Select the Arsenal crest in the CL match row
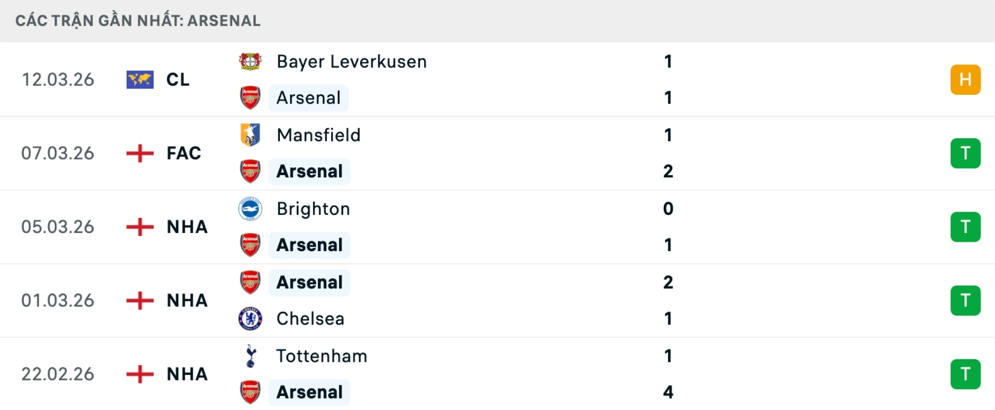This screenshot has height=410, width=995. pos(251,97)
